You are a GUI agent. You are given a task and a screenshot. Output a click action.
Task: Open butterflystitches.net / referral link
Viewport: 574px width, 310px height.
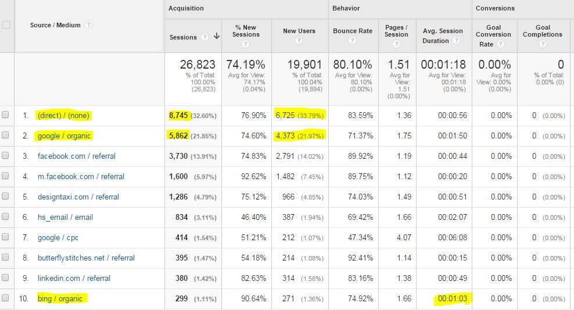click(x=86, y=258)
